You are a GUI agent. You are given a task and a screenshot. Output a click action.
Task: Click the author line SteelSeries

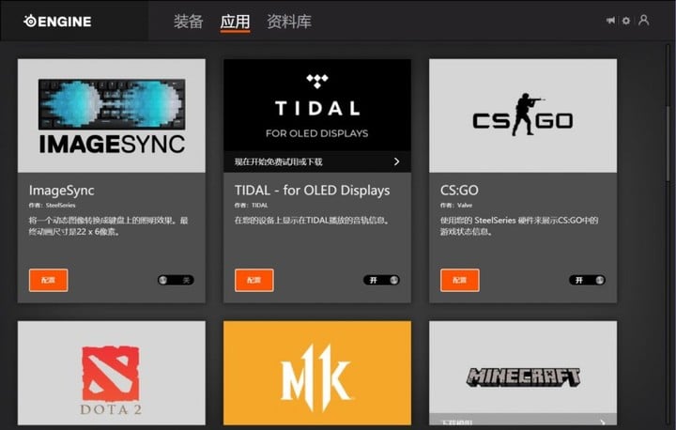53,206
